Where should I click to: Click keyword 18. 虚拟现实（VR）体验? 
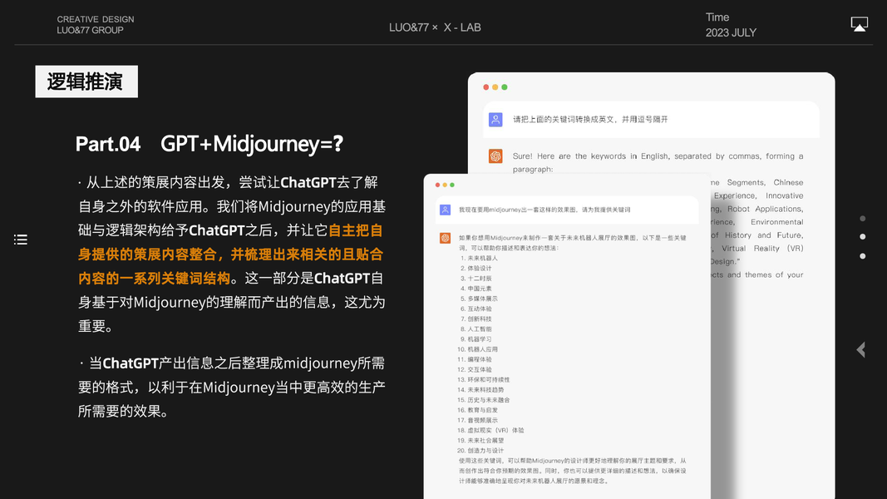490,431
